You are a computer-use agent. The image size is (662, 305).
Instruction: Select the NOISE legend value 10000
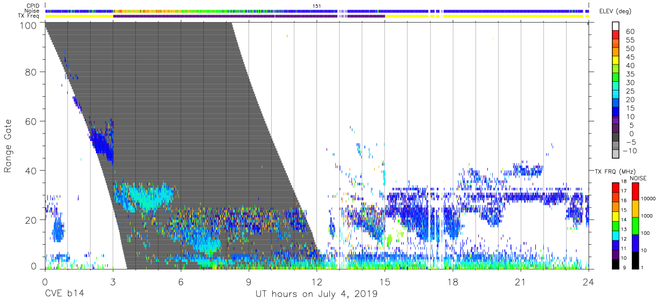(x=648, y=199)
